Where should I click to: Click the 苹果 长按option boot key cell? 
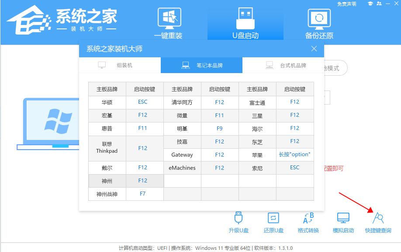pos(295,154)
